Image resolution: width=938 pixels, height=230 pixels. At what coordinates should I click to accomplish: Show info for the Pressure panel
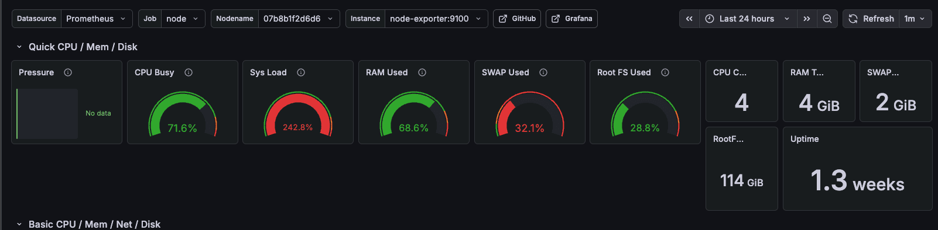[x=68, y=72]
